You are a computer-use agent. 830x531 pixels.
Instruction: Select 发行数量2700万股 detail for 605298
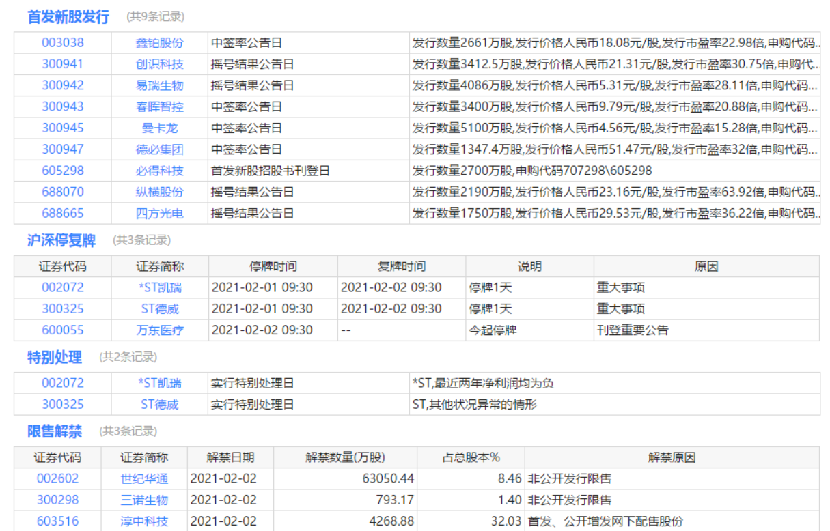pos(614,171)
